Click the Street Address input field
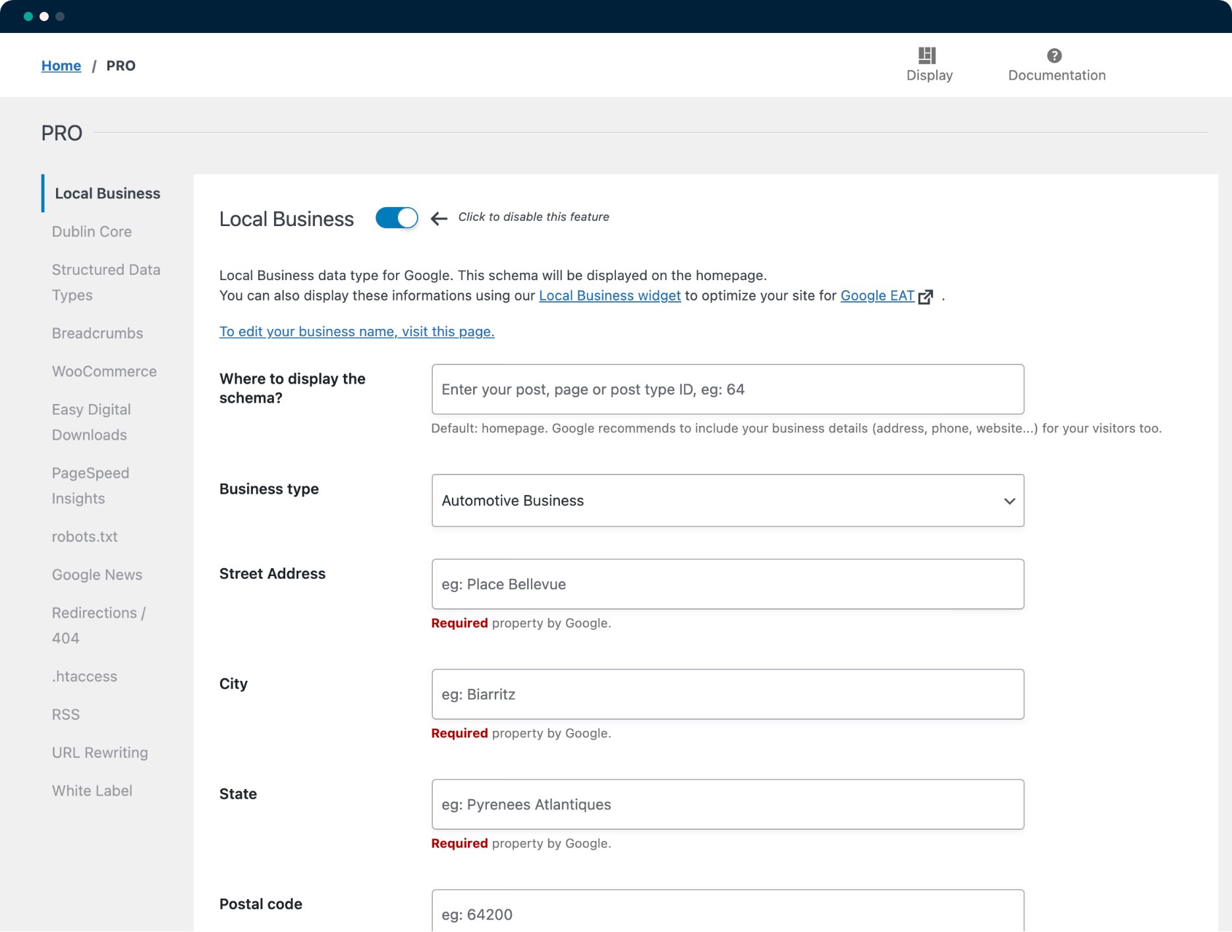 pyautogui.click(x=727, y=584)
